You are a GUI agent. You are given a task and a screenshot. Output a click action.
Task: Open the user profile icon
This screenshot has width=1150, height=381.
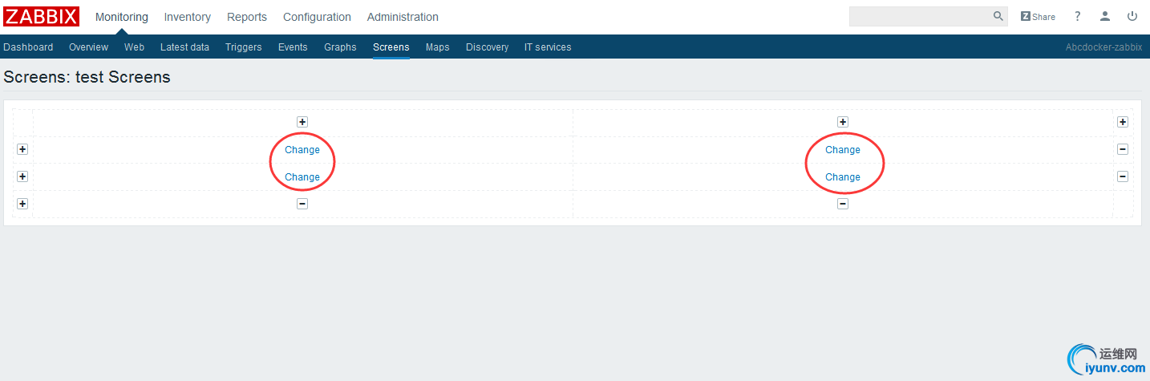(x=1105, y=16)
